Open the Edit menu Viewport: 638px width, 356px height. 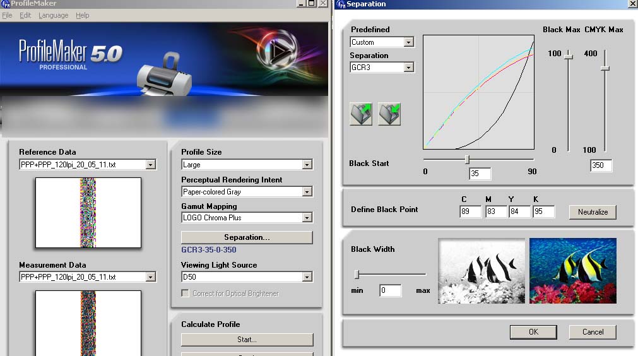coord(25,15)
